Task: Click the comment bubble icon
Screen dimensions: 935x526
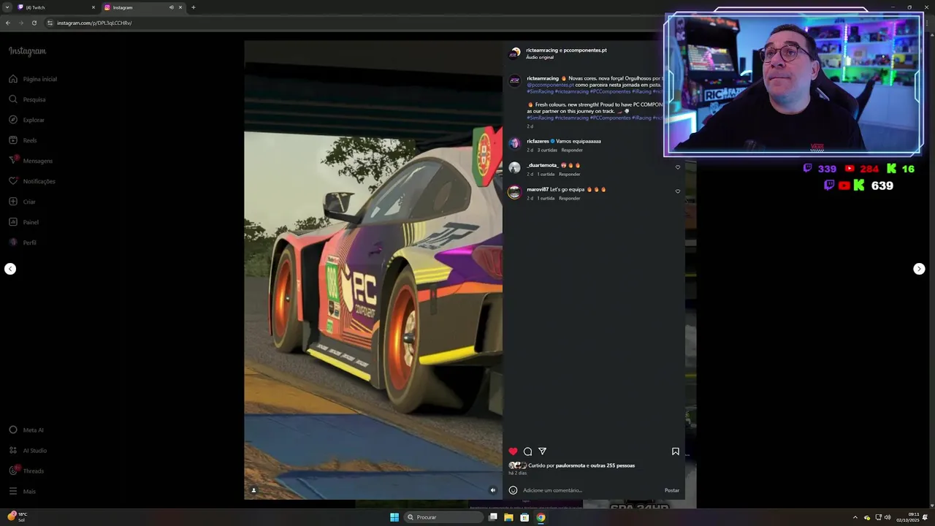Action: pyautogui.click(x=527, y=451)
